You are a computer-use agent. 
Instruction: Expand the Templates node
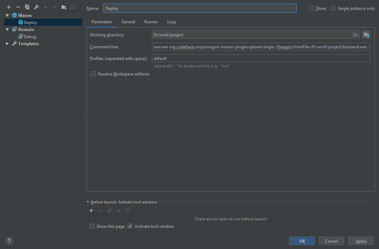[7, 43]
